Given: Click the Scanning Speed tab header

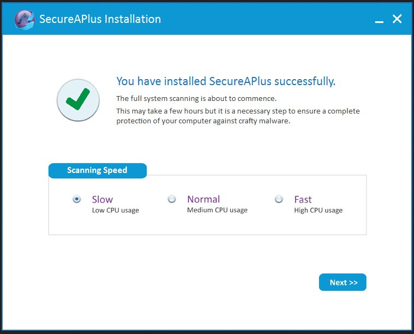Looking at the screenshot, I should [x=97, y=170].
